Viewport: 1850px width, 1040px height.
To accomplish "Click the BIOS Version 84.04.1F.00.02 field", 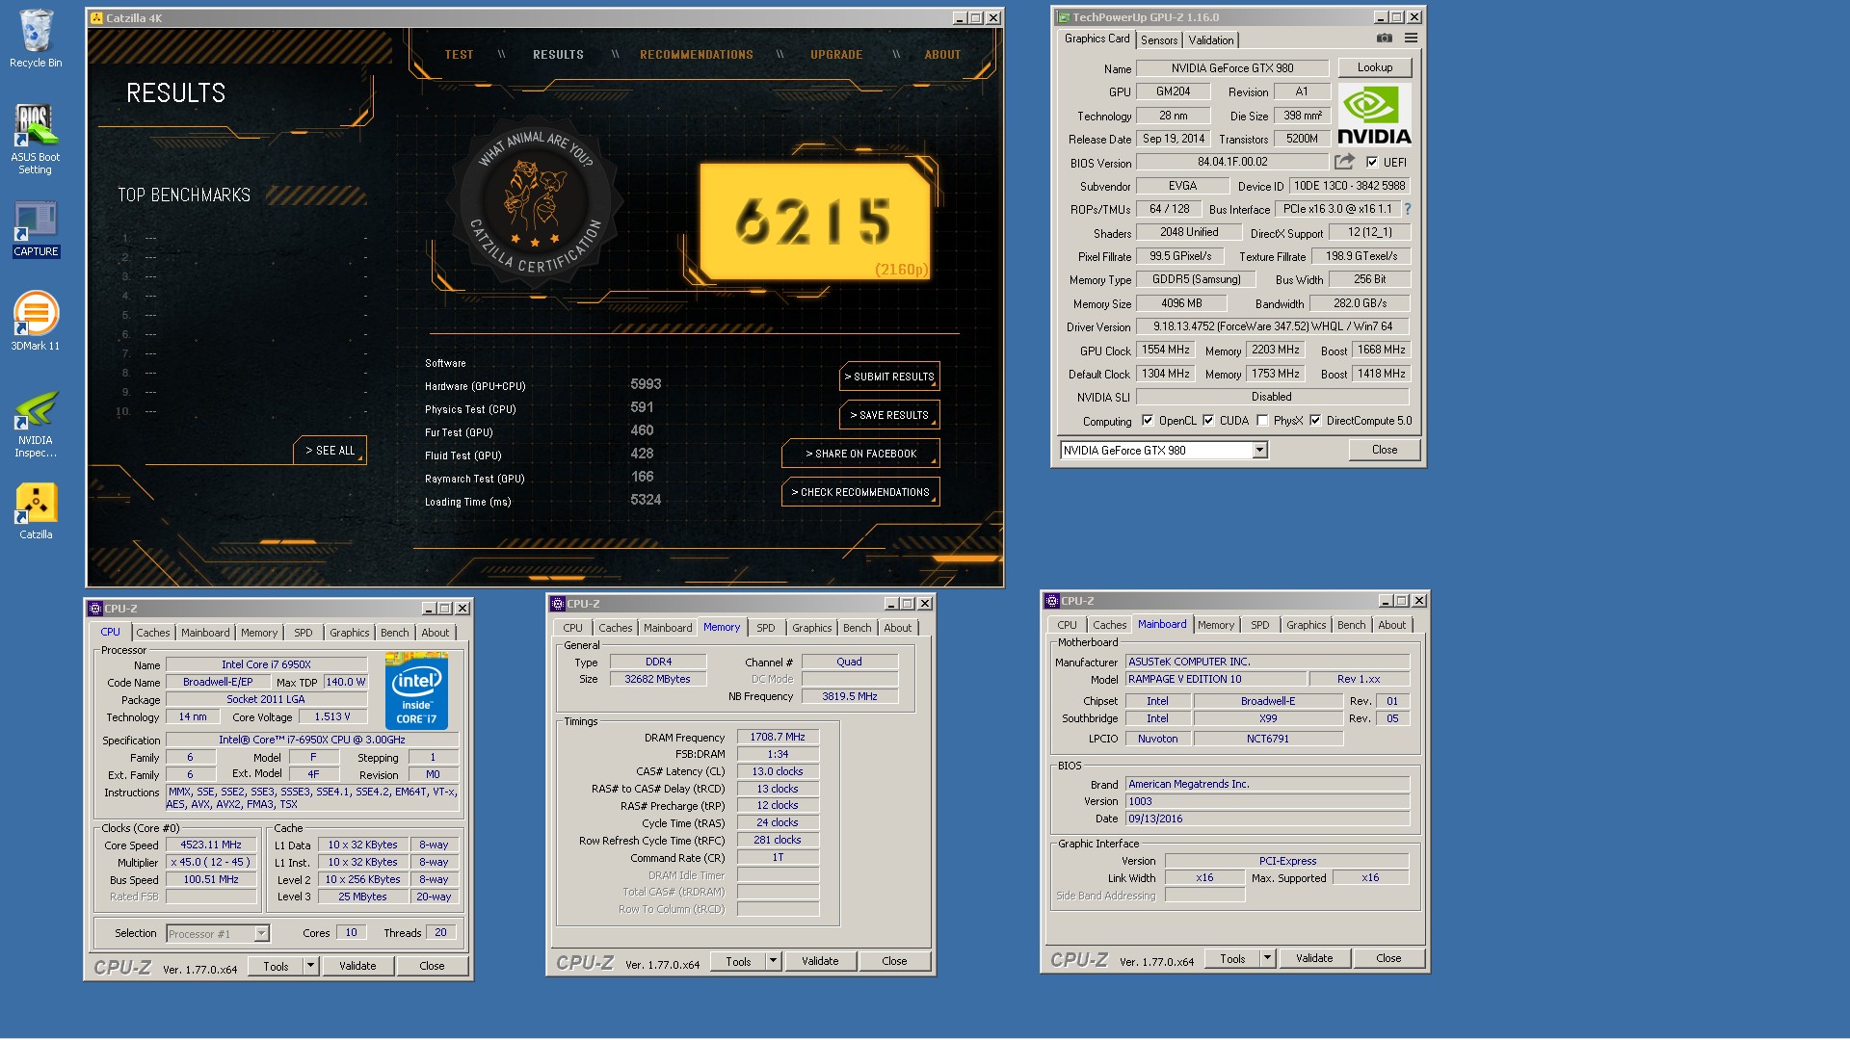I will click(1232, 162).
